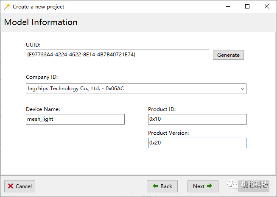
Task: Click the Generate UUID button
Action: (228, 55)
